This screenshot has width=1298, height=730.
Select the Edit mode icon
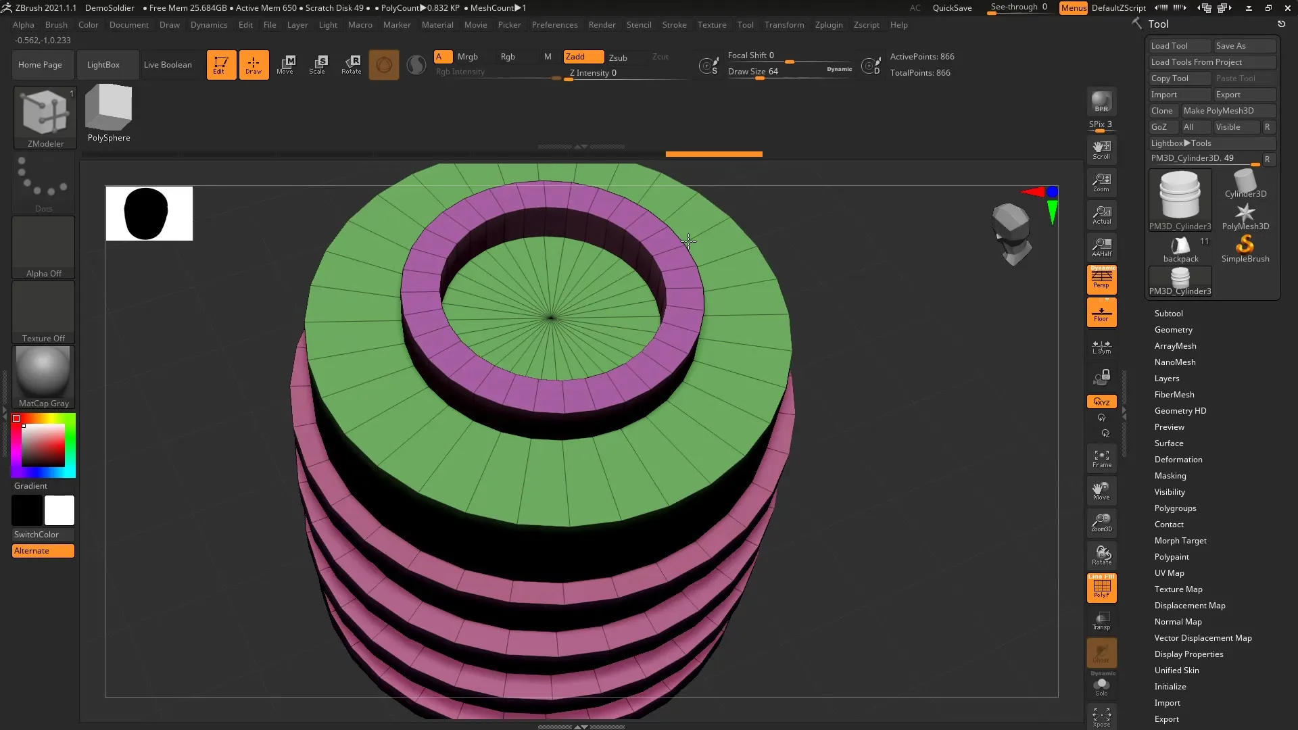[x=221, y=65]
